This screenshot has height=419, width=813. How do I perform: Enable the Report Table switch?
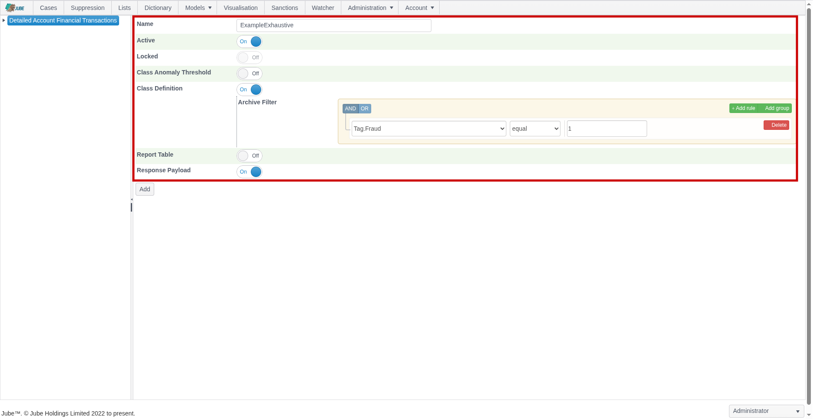click(249, 156)
